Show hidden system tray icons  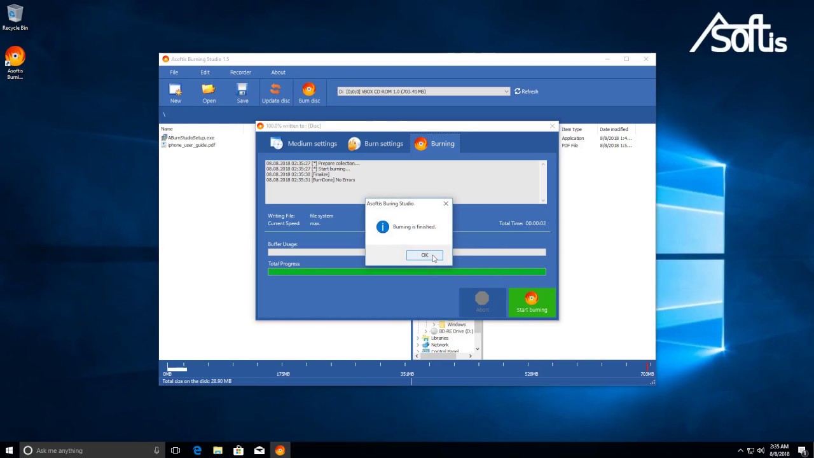740,450
